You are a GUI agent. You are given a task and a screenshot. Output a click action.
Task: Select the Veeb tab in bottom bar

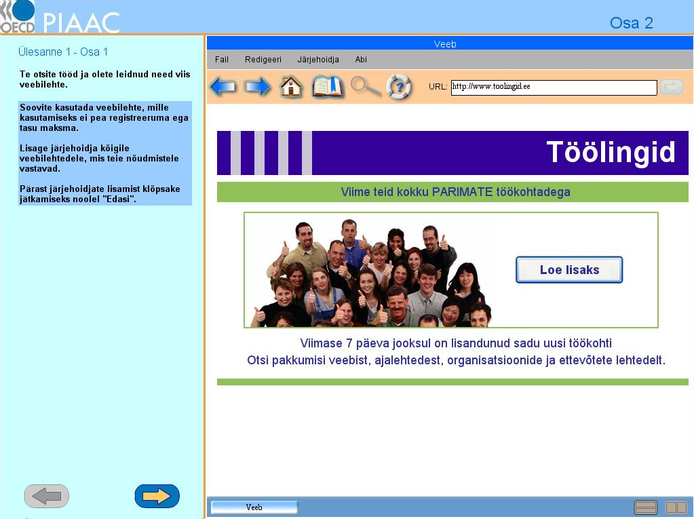(x=254, y=507)
